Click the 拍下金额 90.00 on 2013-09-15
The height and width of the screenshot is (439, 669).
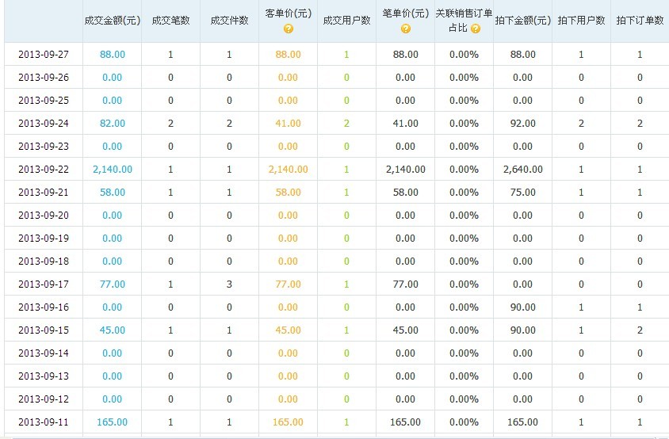pyautogui.click(x=523, y=330)
